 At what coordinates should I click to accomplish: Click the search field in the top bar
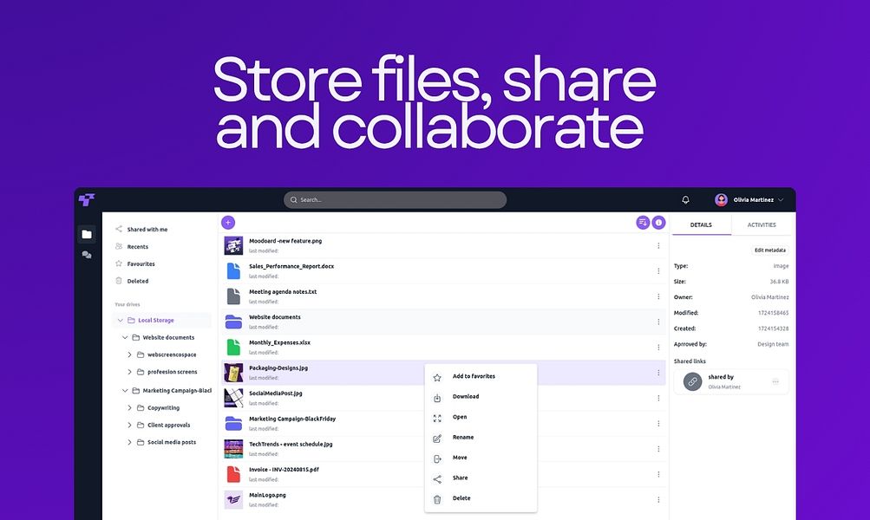[x=395, y=198]
